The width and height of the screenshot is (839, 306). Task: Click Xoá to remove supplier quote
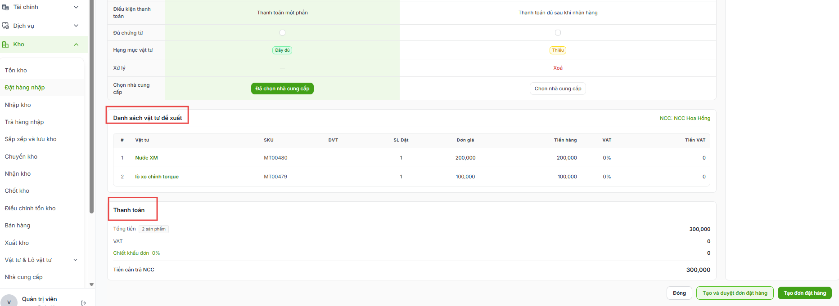pyautogui.click(x=558, y=68)
